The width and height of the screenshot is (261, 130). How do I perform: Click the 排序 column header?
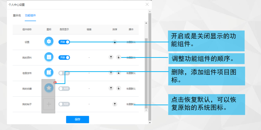tap(115, 29)
